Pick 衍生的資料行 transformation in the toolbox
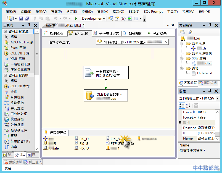 point(20,141)
